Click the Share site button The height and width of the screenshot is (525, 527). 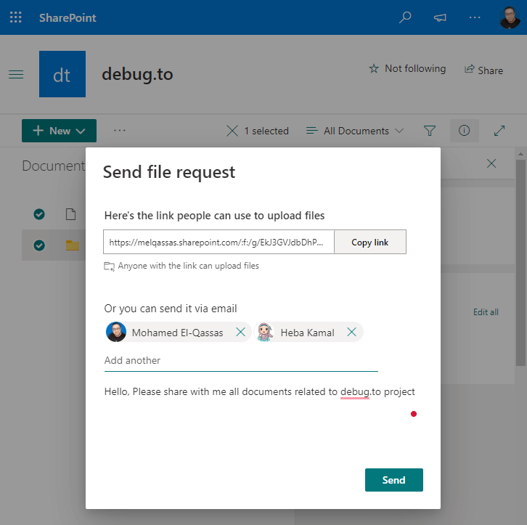(483, 70)
